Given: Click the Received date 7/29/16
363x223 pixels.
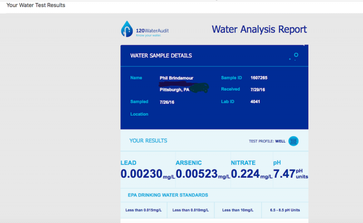Looking at the screenshot, I should pos(257,90).
